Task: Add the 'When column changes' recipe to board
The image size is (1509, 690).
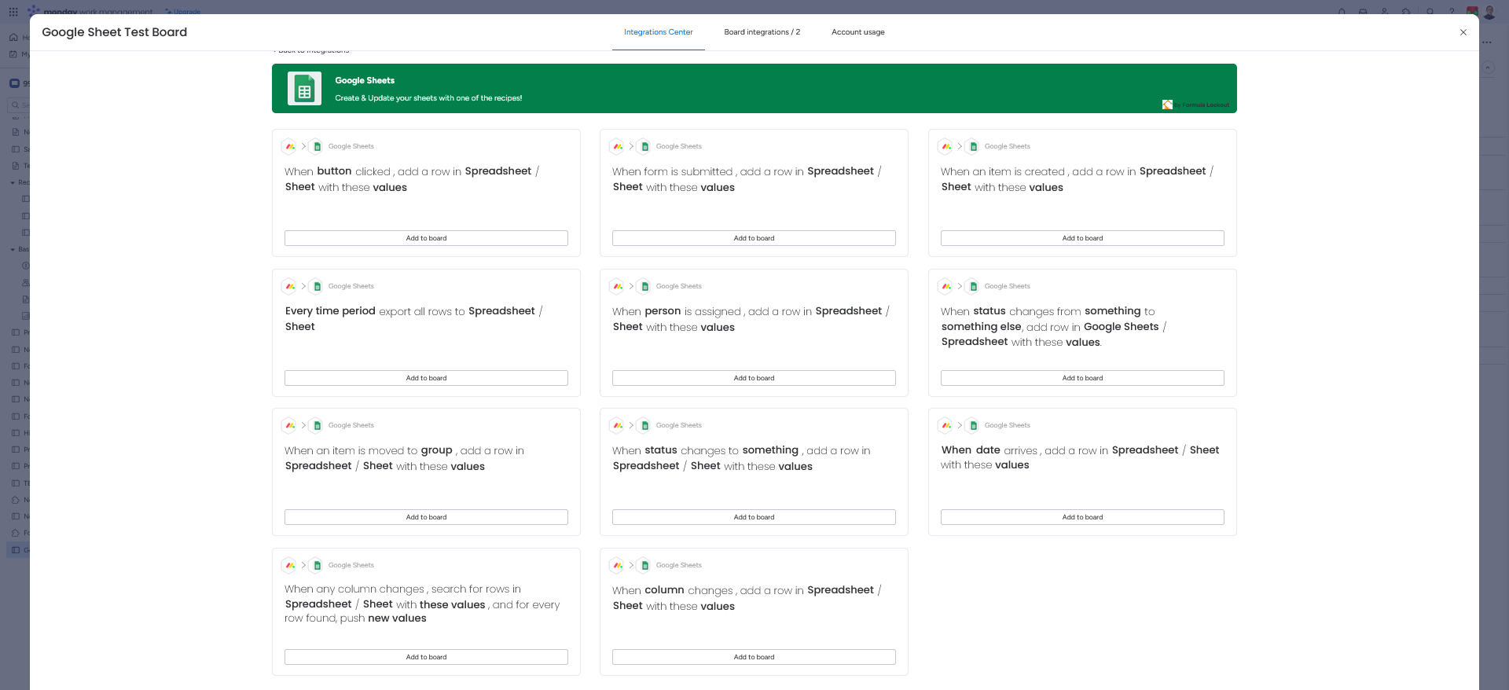Action: click(754, 657)
